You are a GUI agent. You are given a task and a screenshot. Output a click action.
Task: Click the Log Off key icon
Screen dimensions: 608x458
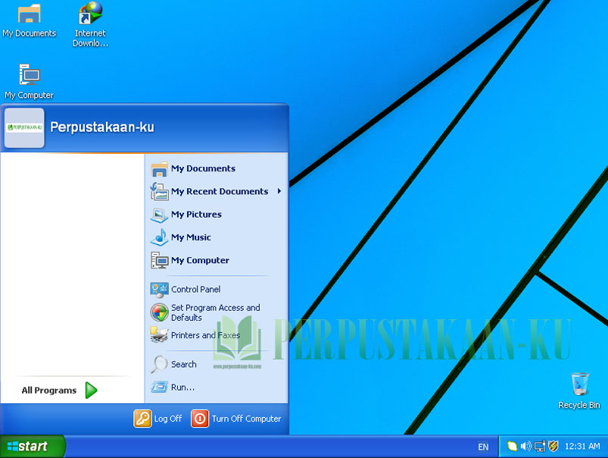pyautogui.click(x=142, y=419)
